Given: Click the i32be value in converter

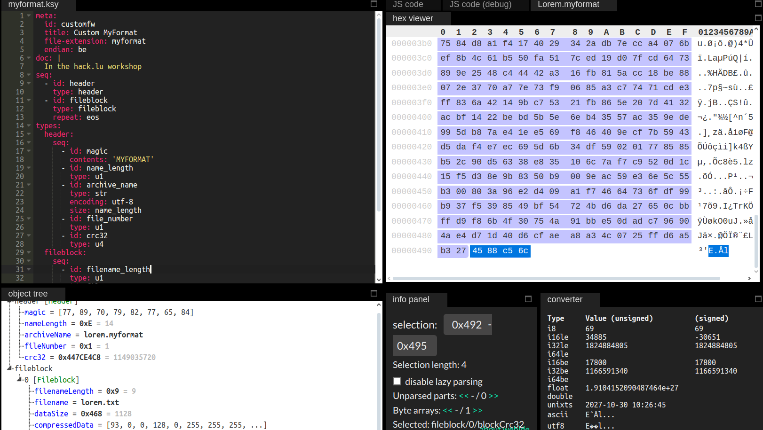Looking at the screenshot, I should click(x=606, y=371).
